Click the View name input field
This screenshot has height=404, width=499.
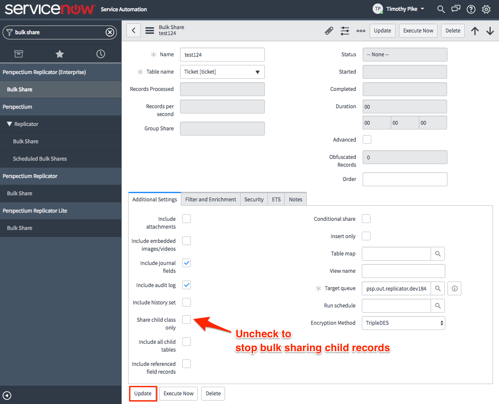click(403, 271)
